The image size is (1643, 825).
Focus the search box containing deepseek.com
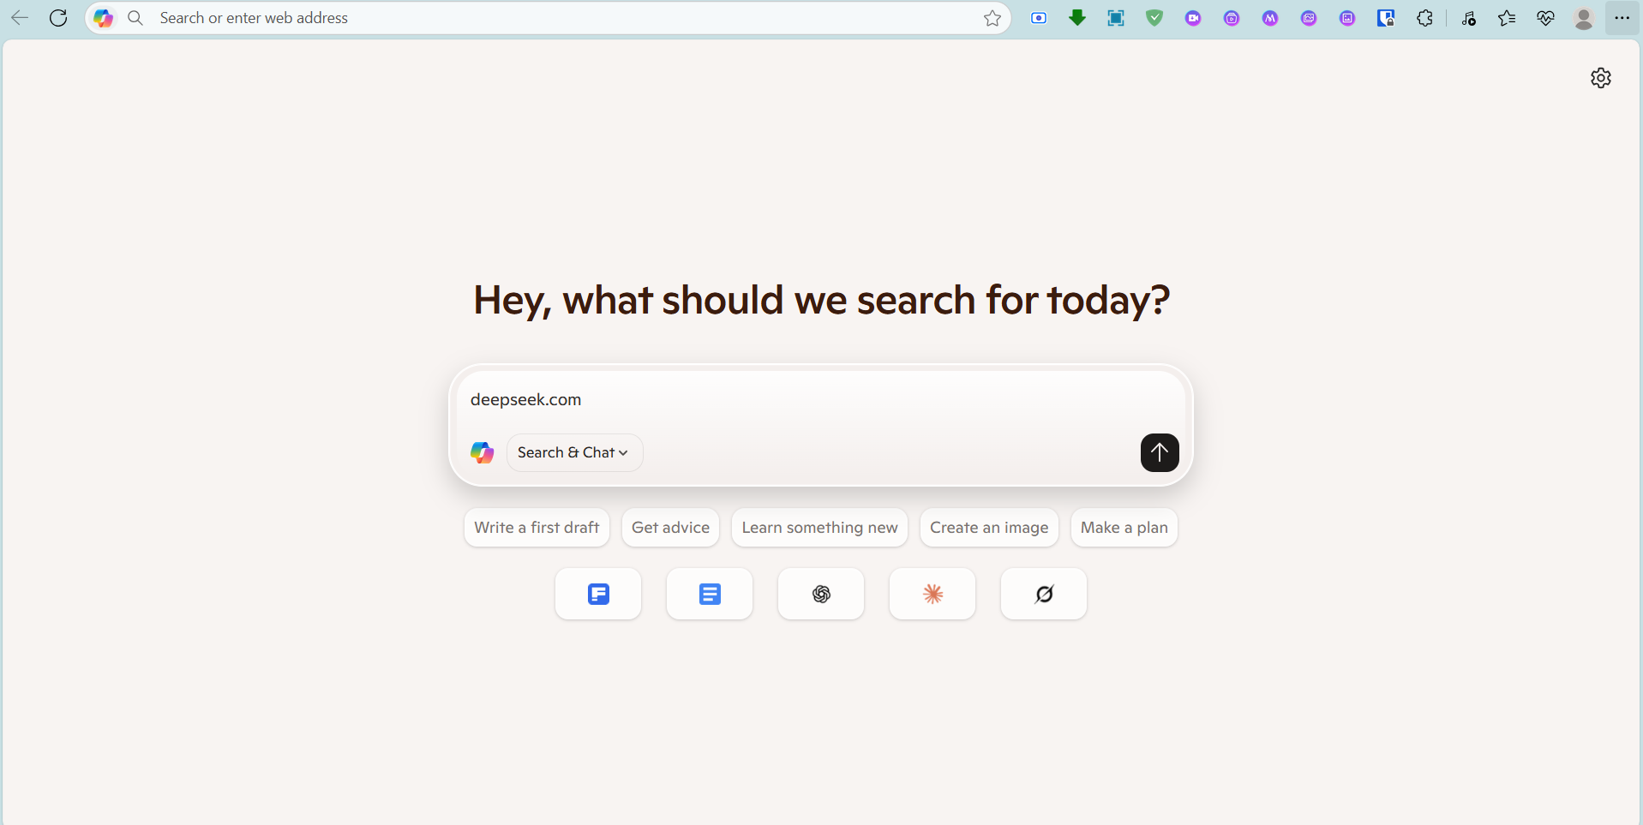tap(820, 400)
